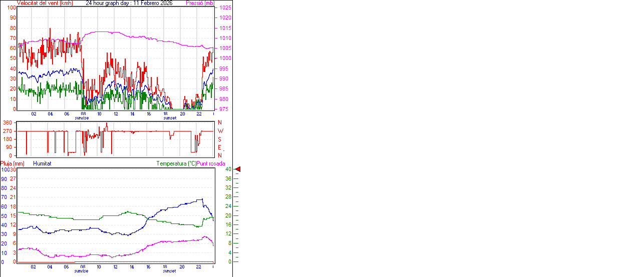The height and width of the screenshot is (277, 641).
Task: Click the red arrow marker beside 40
Action: click(238, 169)
